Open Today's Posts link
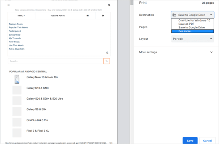The width and height of the screenshot is (219, 144). [15, 24]
